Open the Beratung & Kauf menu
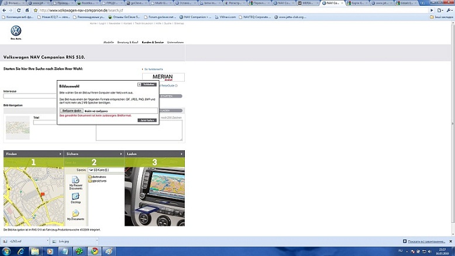 (x=127, y=42)
